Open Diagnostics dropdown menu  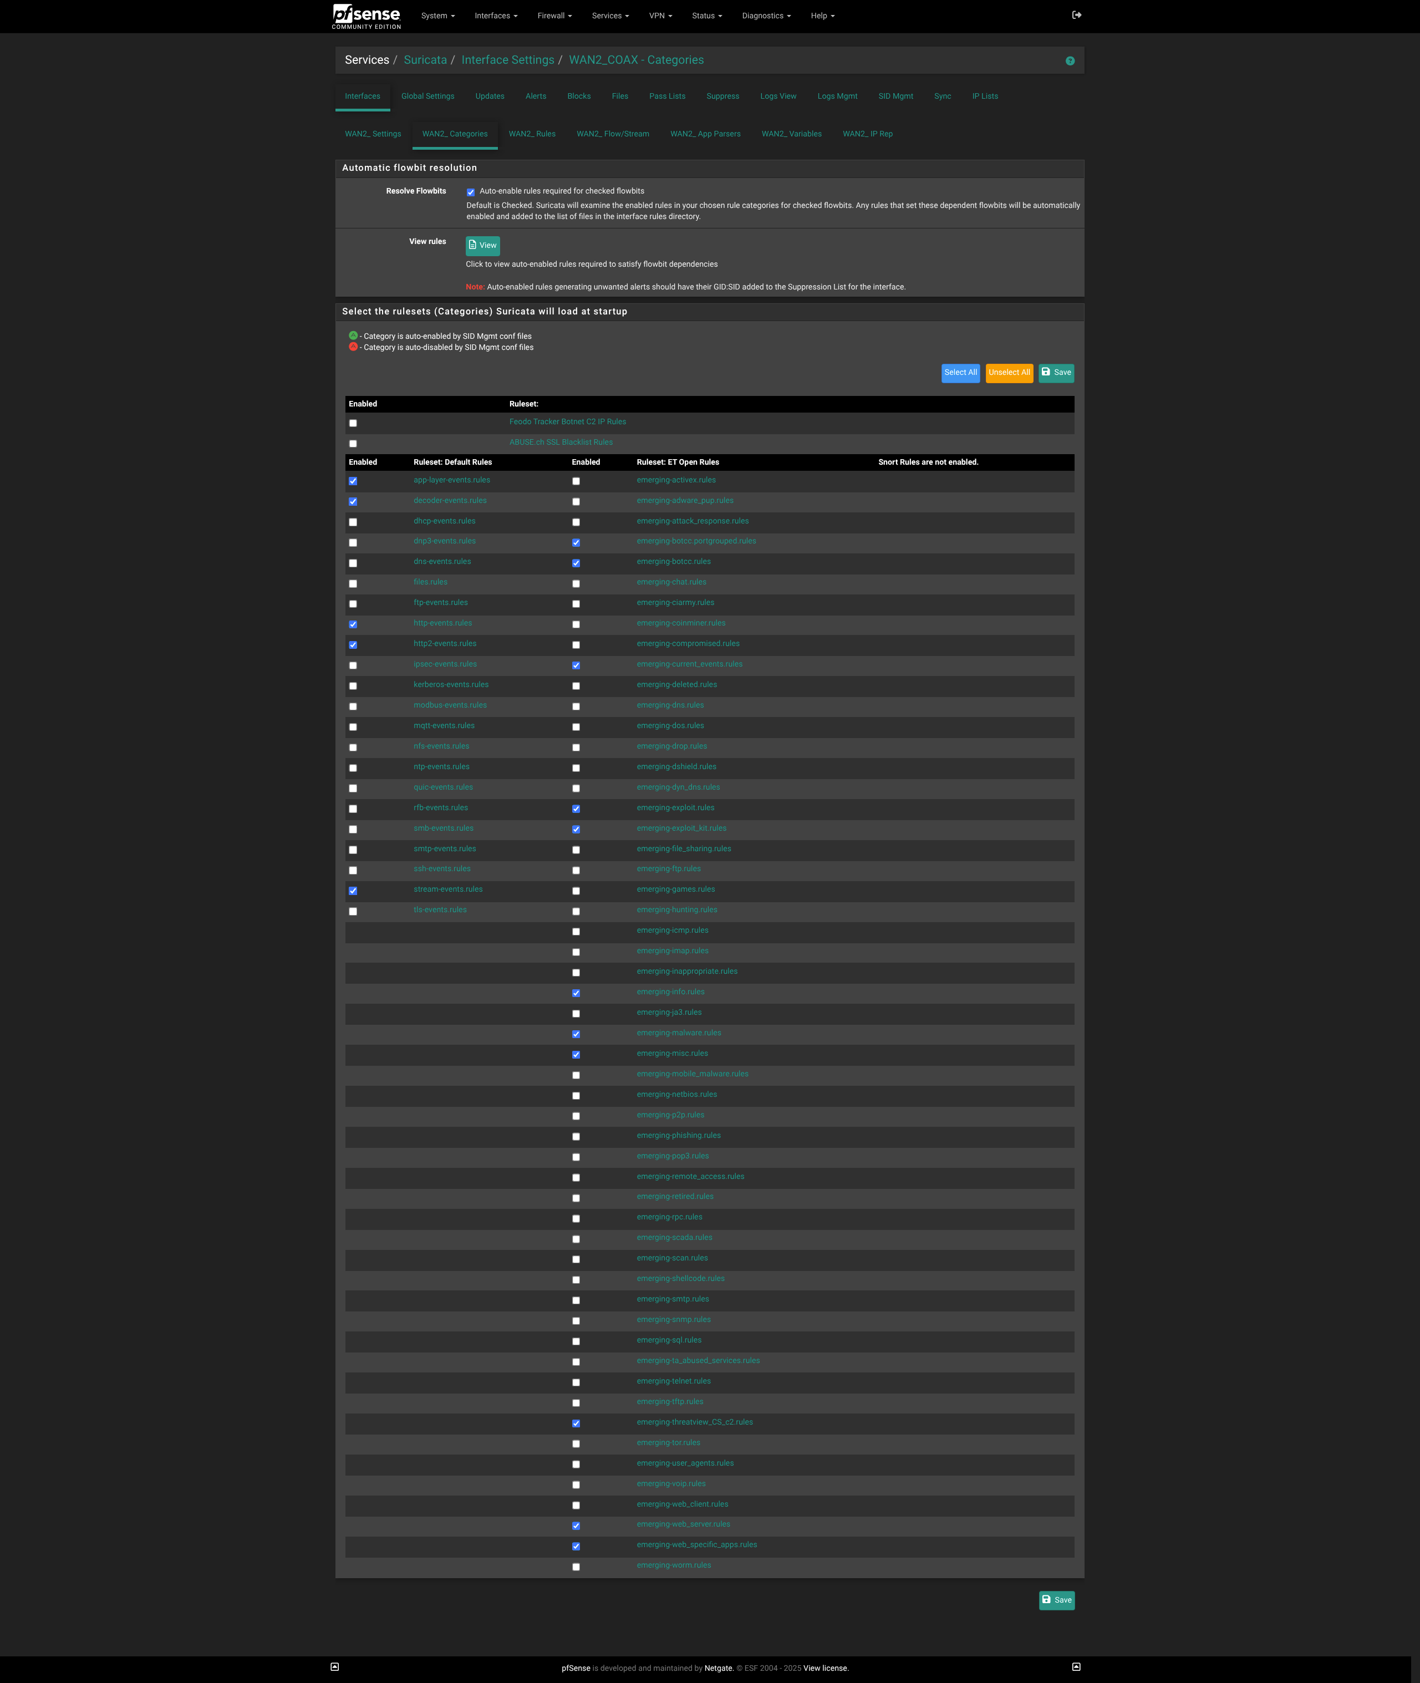766,16
